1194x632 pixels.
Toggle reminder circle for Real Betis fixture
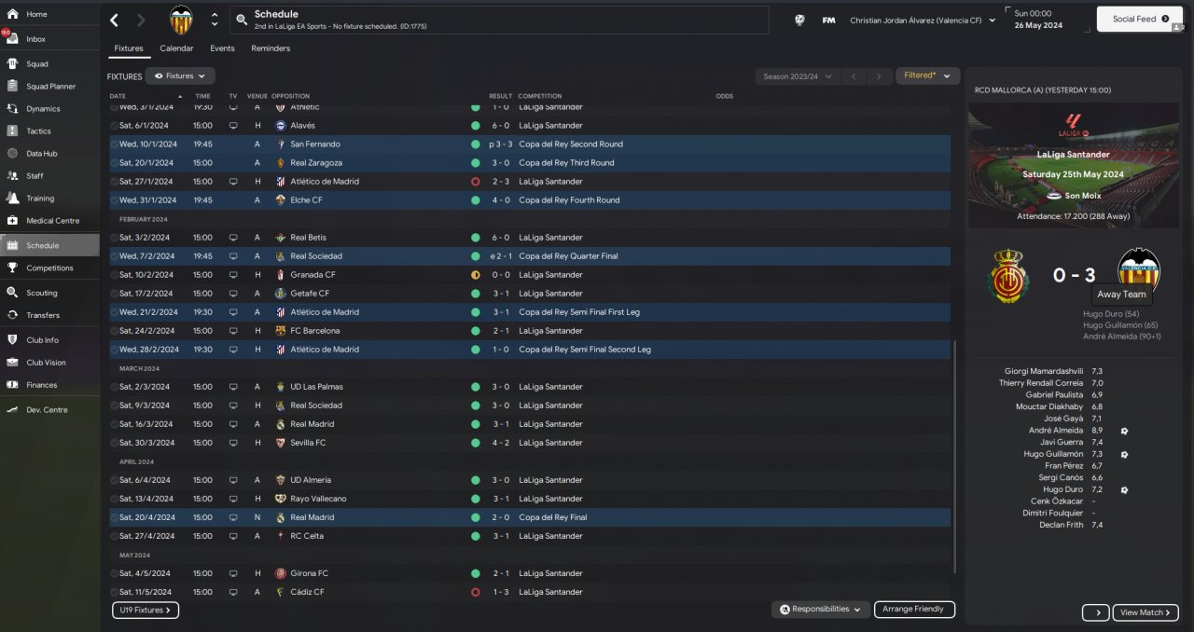(x=115, y=238)
